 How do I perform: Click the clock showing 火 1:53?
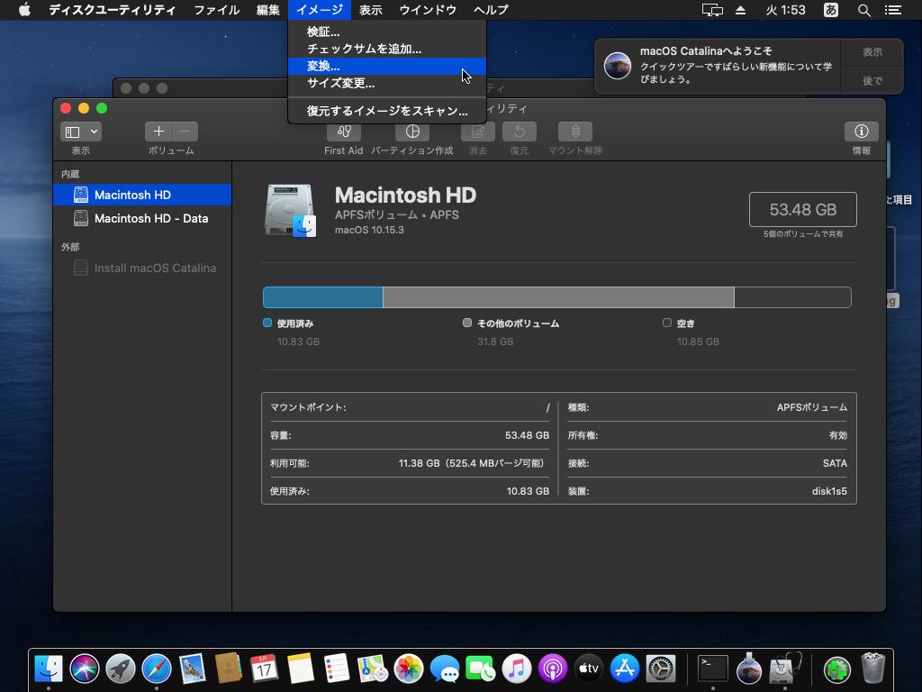click(785, 10)
